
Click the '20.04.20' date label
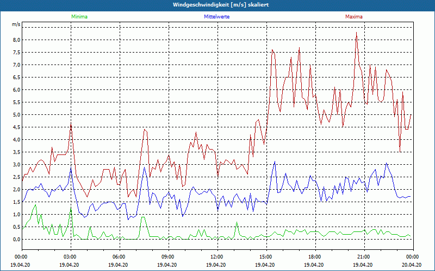(412, 264)
